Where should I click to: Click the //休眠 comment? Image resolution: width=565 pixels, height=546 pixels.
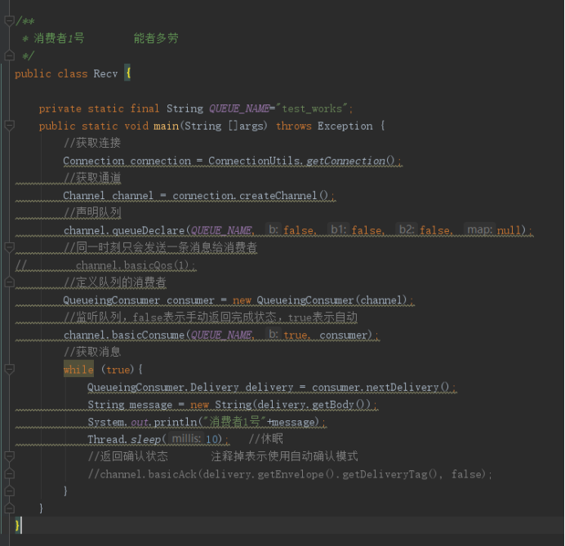pyautogui.click(x=266, y=438)
